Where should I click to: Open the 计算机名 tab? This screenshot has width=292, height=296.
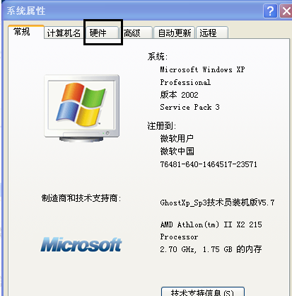click(x=63, y=33)
